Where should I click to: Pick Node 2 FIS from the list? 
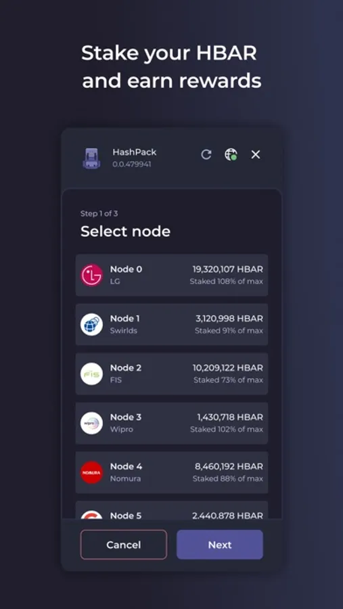pos(172,374)
